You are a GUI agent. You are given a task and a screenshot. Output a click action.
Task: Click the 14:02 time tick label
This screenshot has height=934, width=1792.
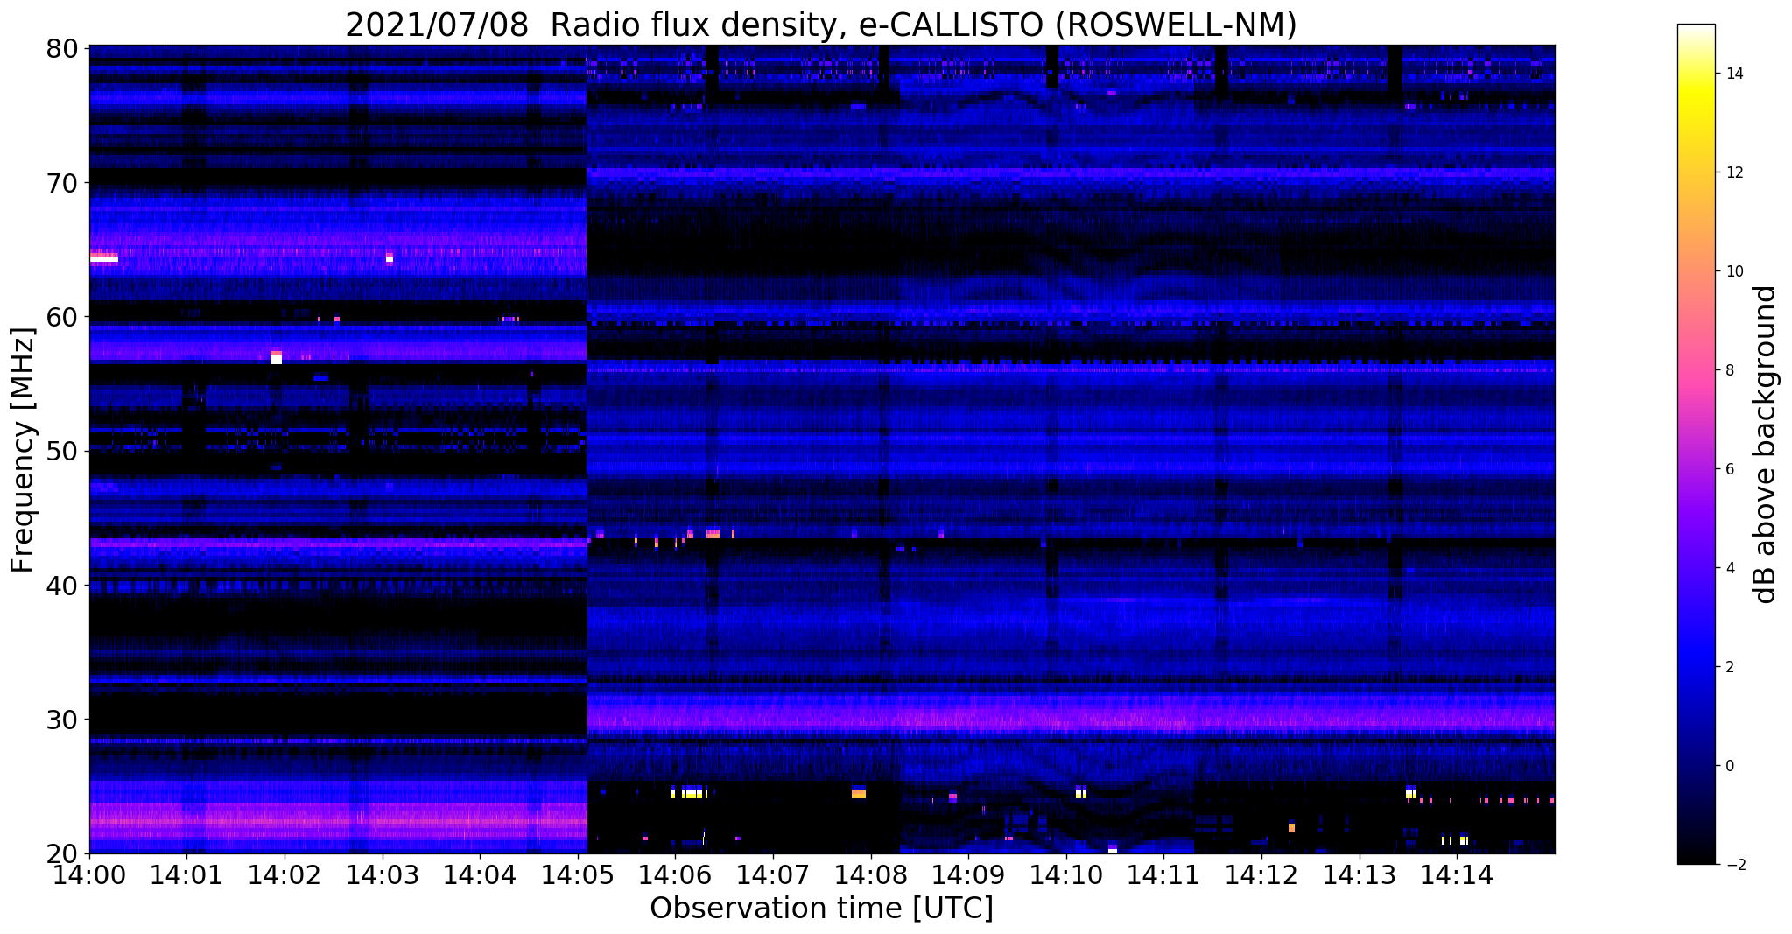[x=283, y=874]
